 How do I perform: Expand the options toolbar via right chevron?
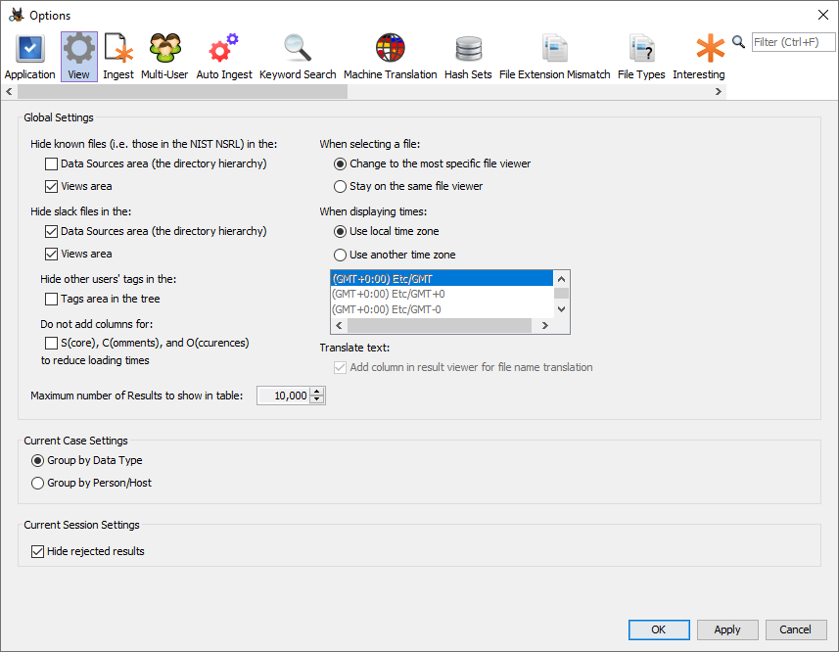(719, 90)
